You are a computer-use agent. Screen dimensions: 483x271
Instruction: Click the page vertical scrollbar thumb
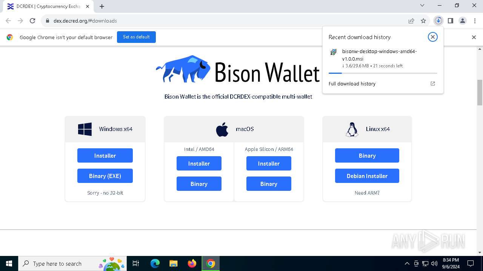(x=480, y=93)
